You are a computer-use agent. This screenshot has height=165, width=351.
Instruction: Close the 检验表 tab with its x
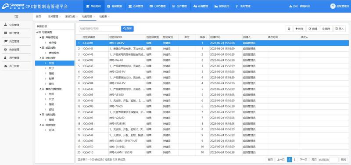pyautogui.click(x=109, y=17)
